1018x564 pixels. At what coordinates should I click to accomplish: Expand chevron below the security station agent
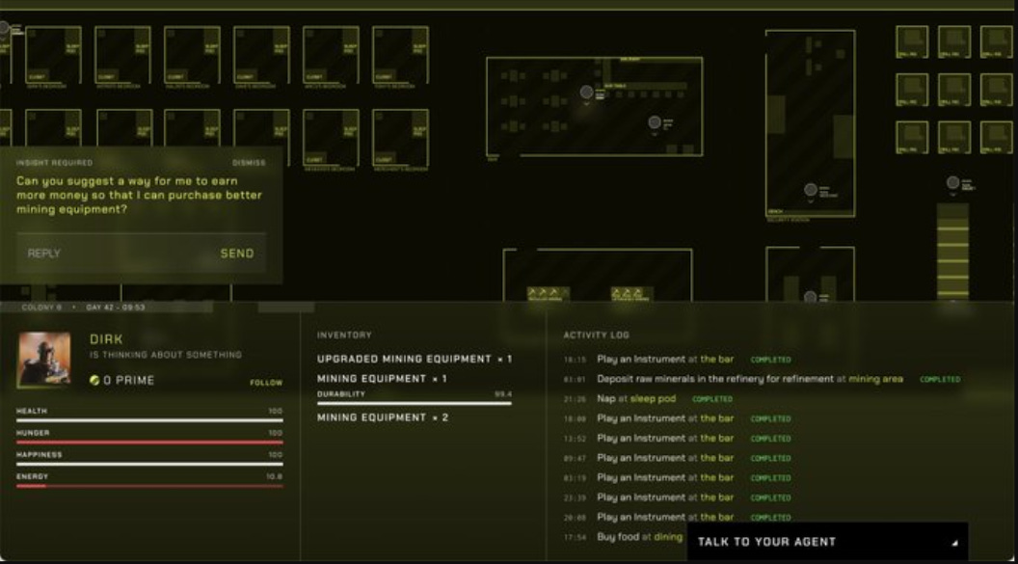[x=811, y=201]
